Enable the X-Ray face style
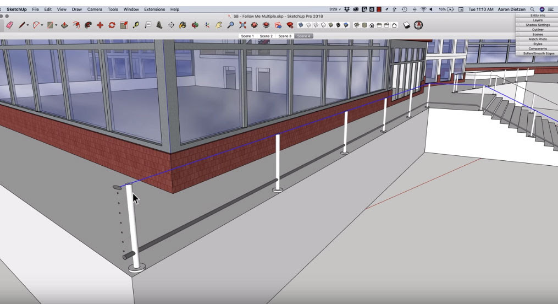This screenshot has width=558, height=304. pos(301,25)
